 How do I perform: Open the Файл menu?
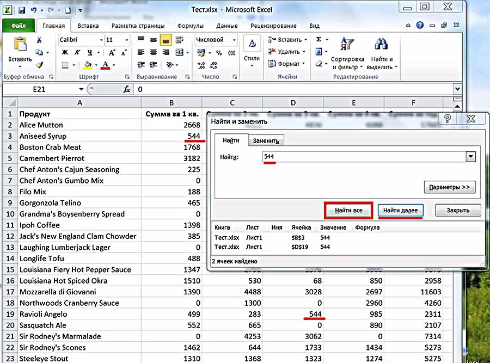pos(18,26)
